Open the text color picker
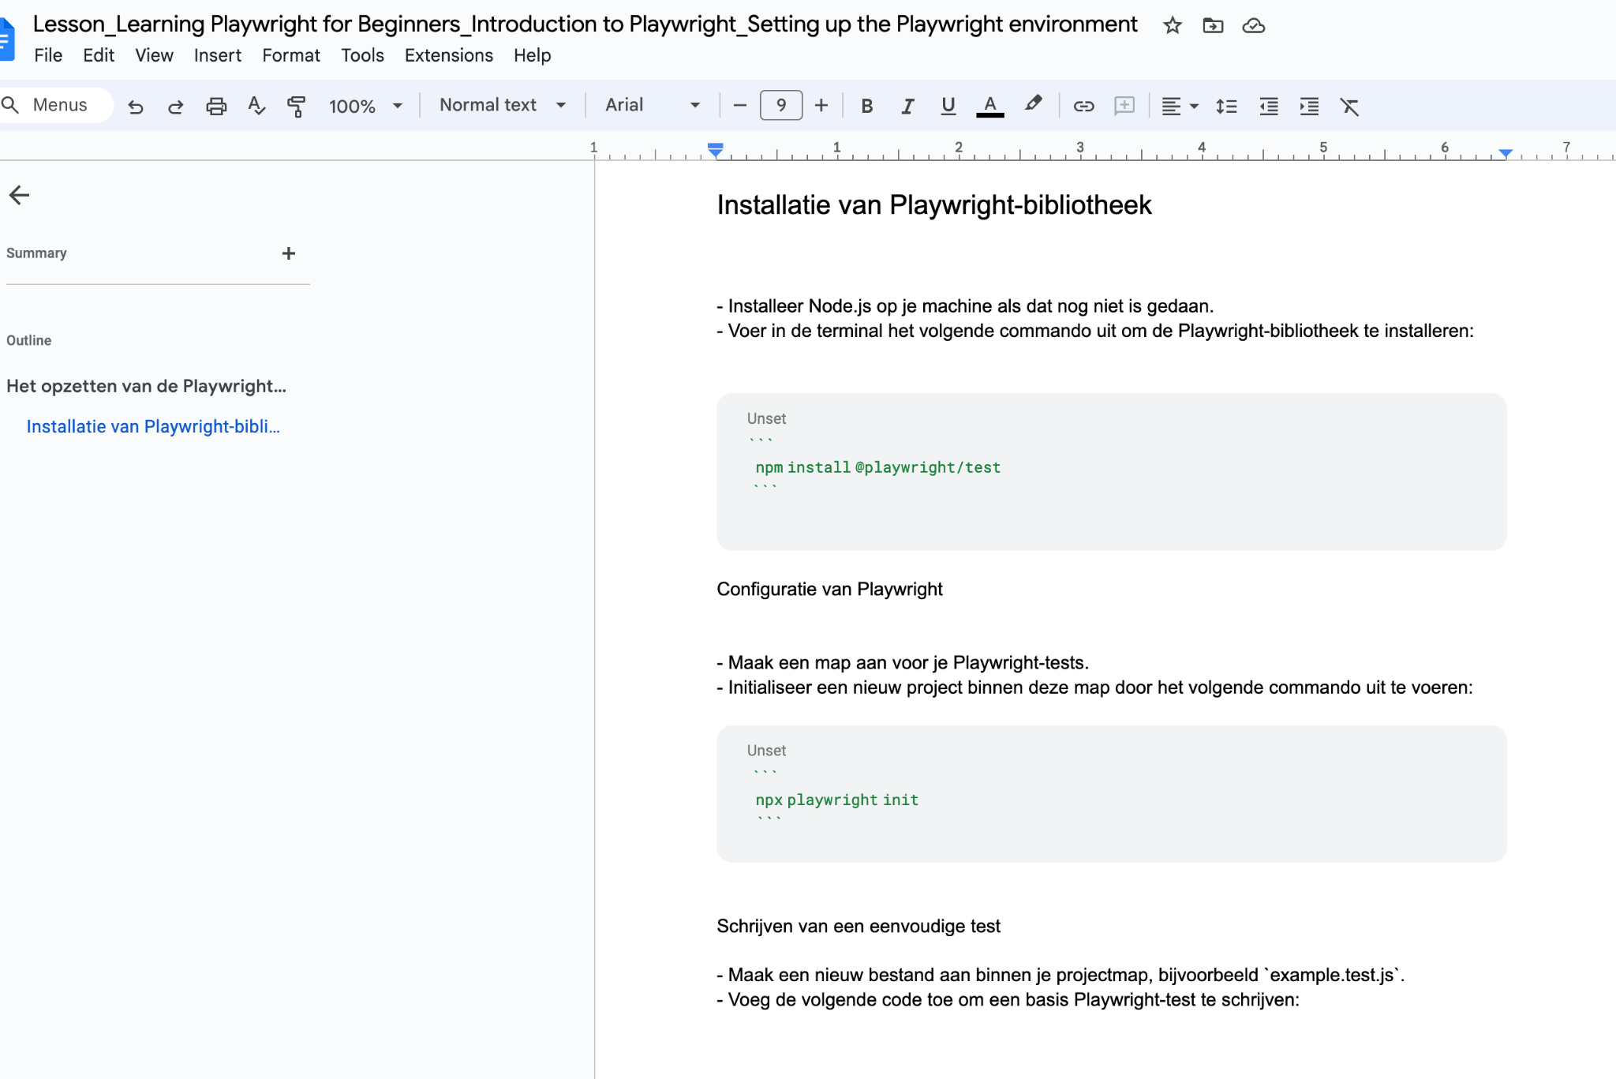1616x1079 pixels. [989, 107]
